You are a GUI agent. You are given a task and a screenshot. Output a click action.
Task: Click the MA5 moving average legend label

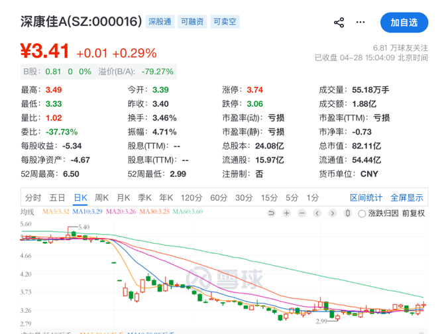click(56, 212)
